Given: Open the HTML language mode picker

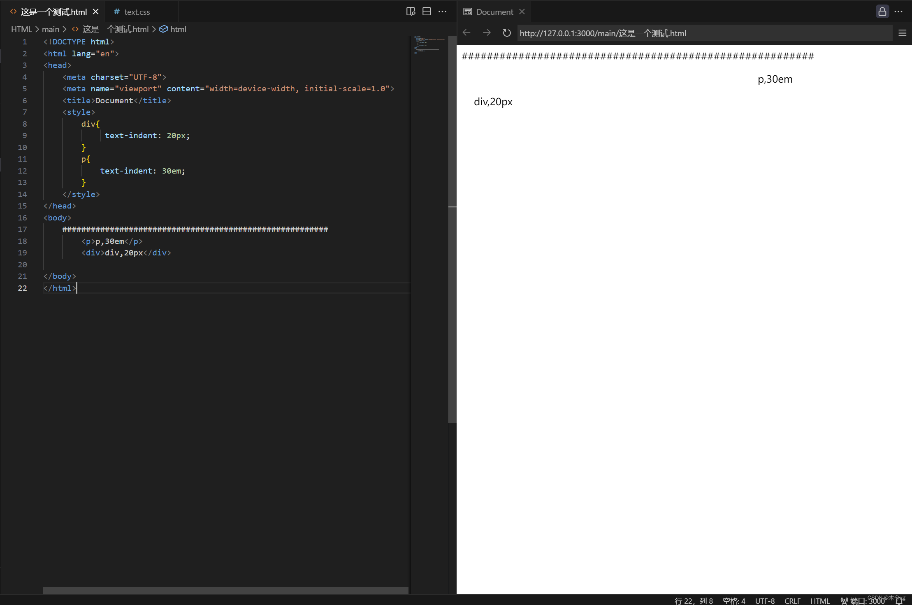Looking at the screenshot, I should point(820,601).
